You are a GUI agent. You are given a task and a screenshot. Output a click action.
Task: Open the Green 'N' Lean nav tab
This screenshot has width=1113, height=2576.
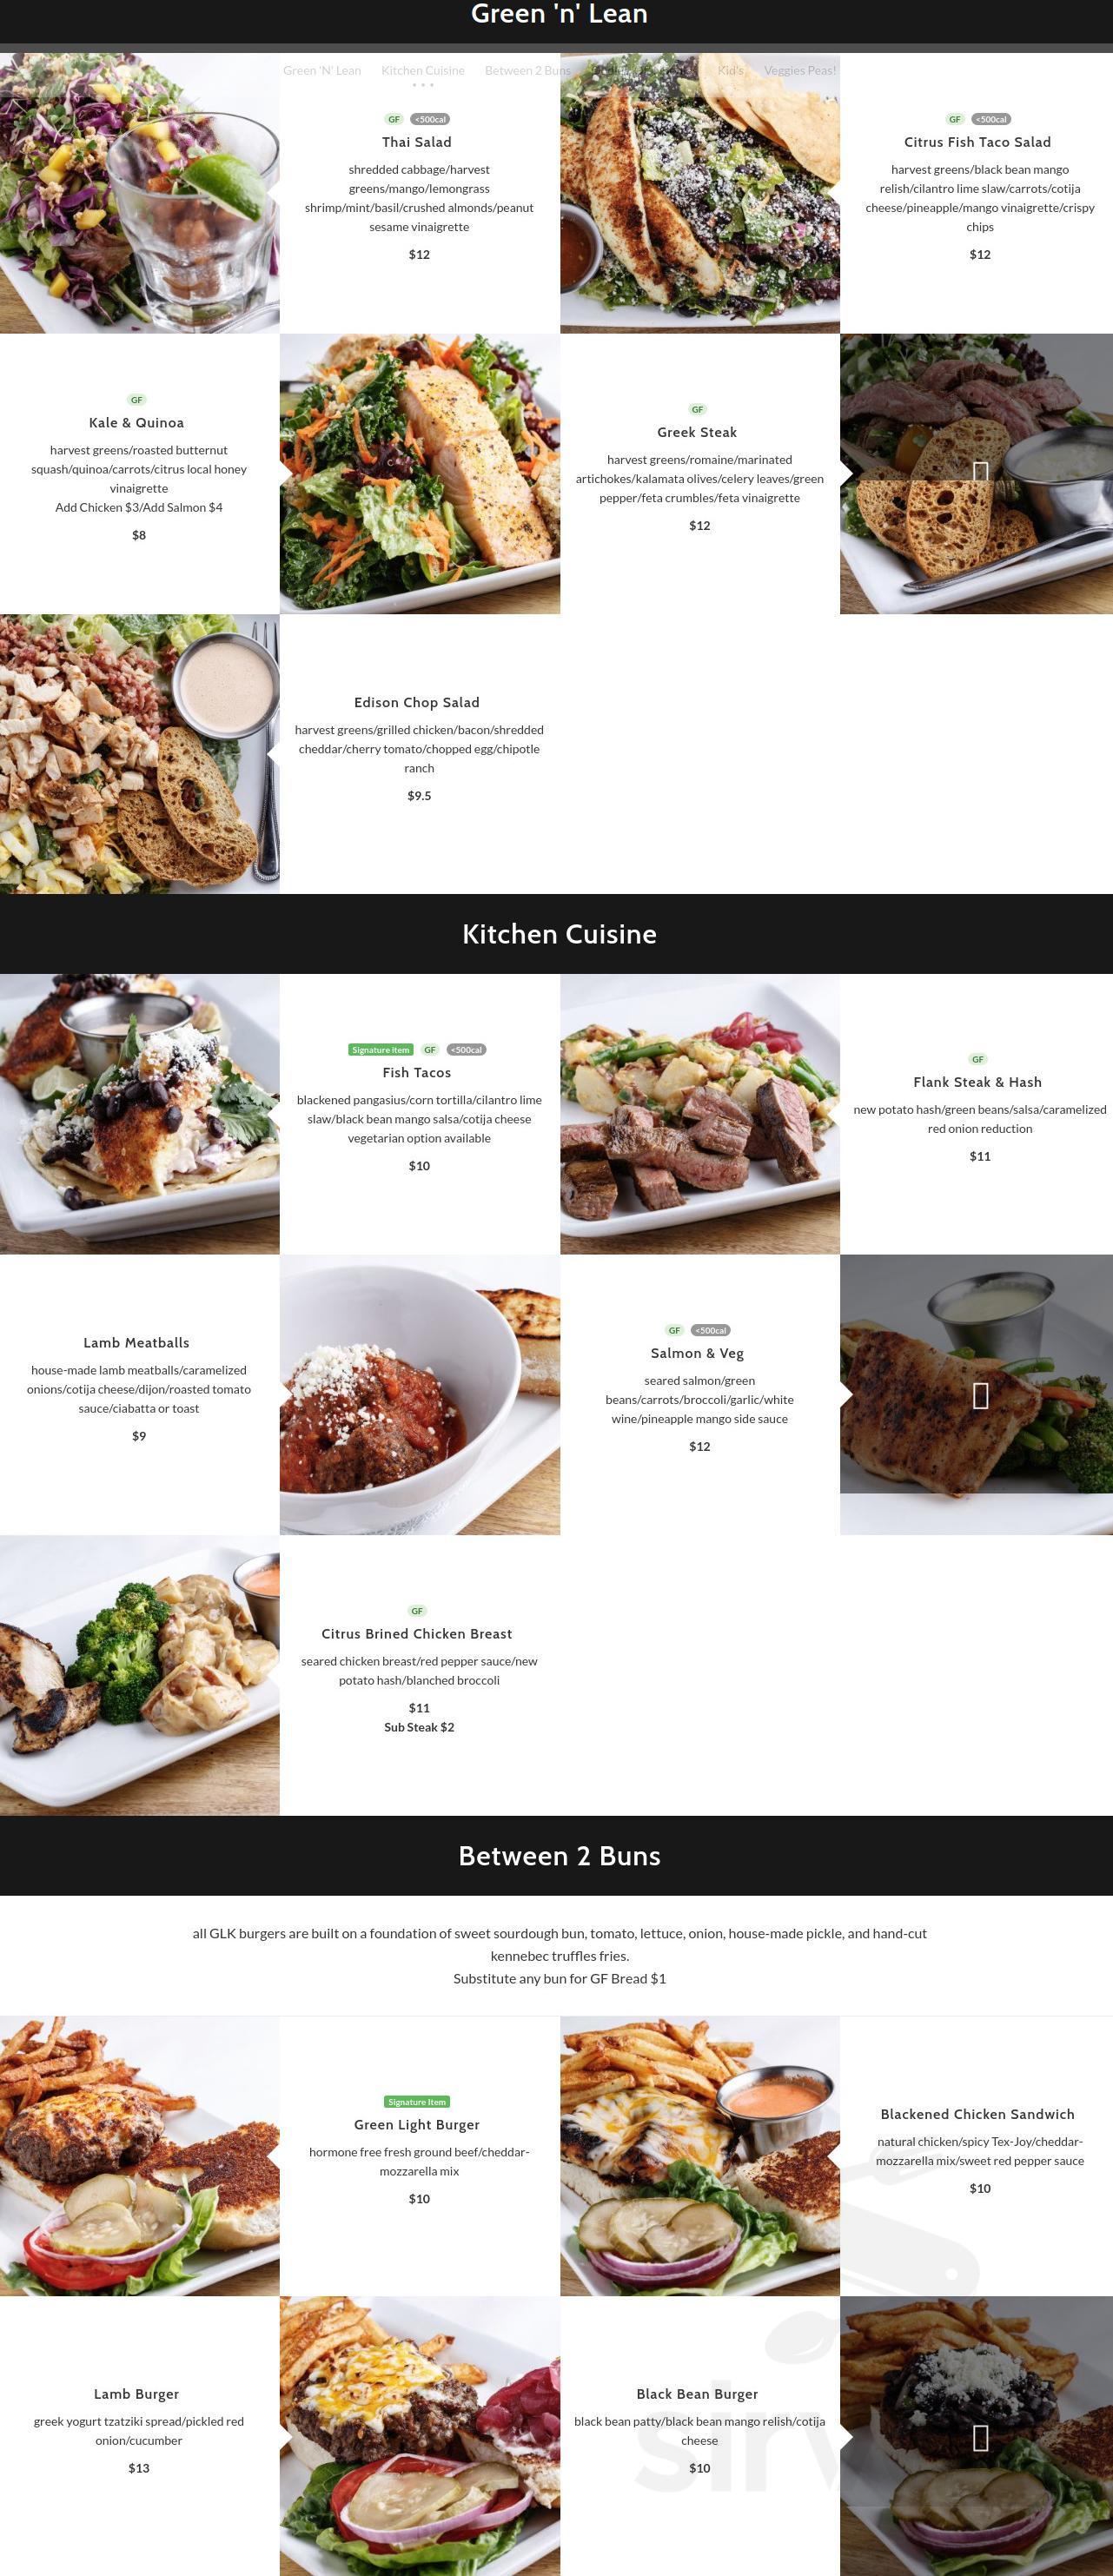322,70
